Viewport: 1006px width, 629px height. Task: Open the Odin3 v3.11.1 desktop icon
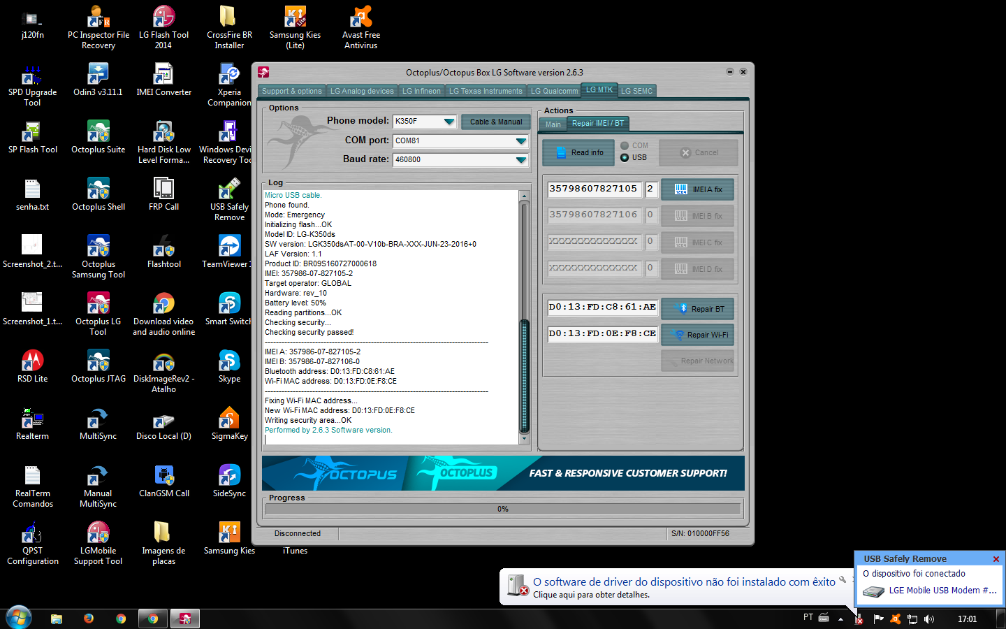[98, 80]
